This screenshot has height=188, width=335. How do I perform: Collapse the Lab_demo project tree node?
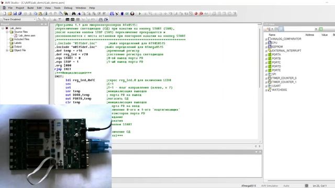click(3, 28)
